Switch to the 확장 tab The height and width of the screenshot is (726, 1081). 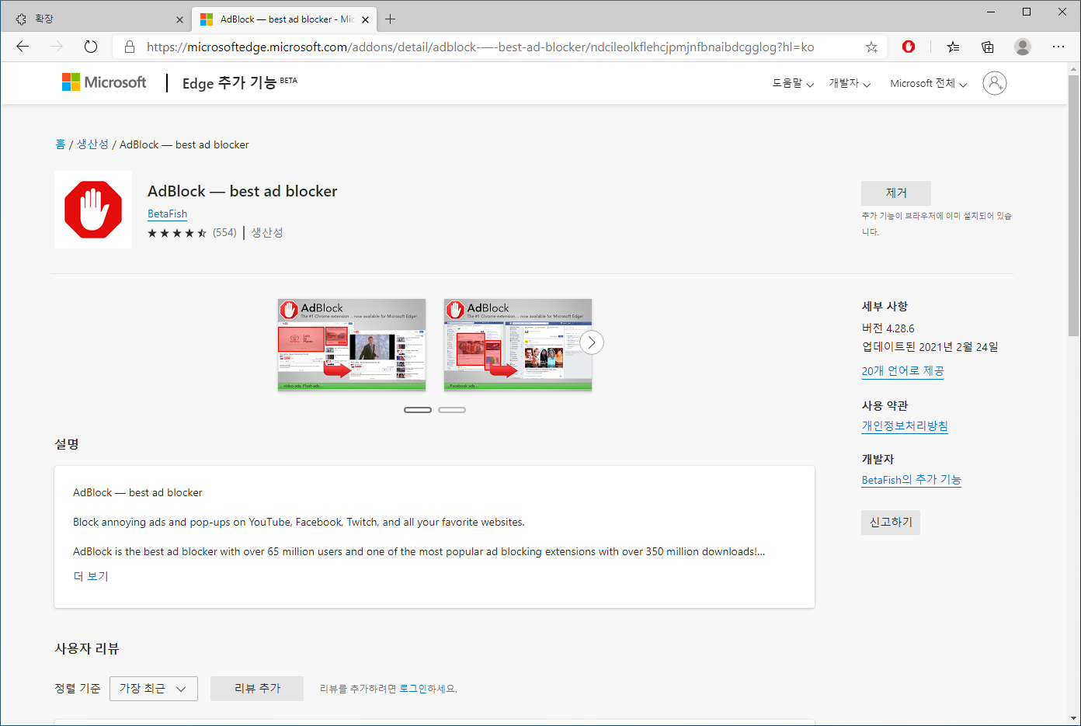(97, 19)
